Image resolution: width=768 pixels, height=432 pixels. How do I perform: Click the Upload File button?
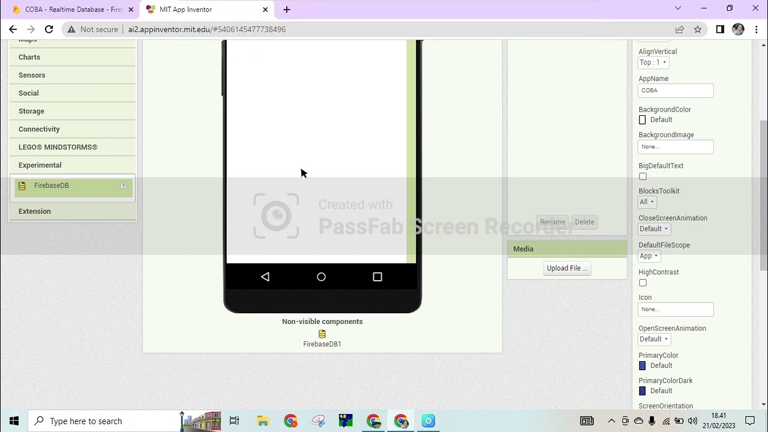point(567,268)
